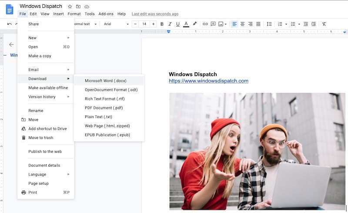
Task: Open the bulleted list dropdown arrow
Action: pyautogui.click(x=299, y=24)
